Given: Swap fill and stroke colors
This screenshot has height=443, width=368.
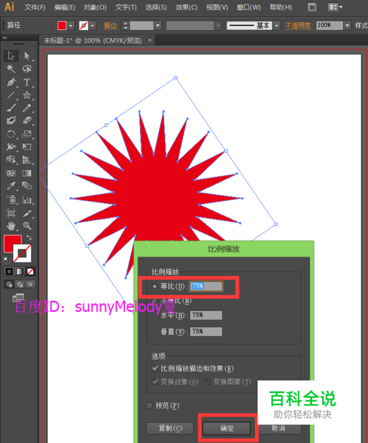Looking at the screenshot, I should click(x=29, y=237).
